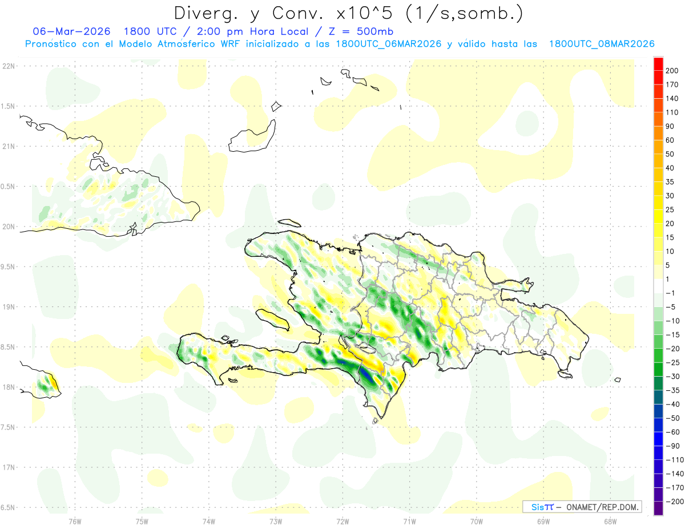This screenshot has width=685, height=529.
Task: Click the '69W' longitude label
Action: pos(543,520)
